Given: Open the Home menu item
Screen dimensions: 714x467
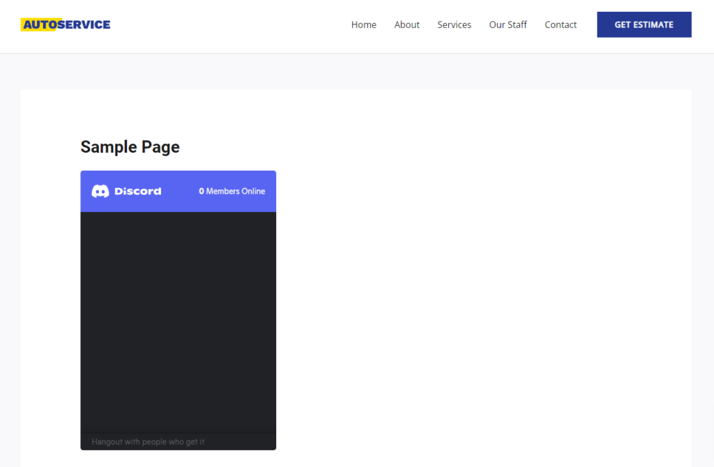Looking at the screenshot, I should (x=363, y=24).
